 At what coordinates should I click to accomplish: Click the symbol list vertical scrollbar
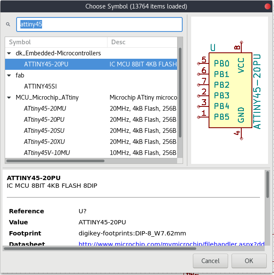[180, 93]
